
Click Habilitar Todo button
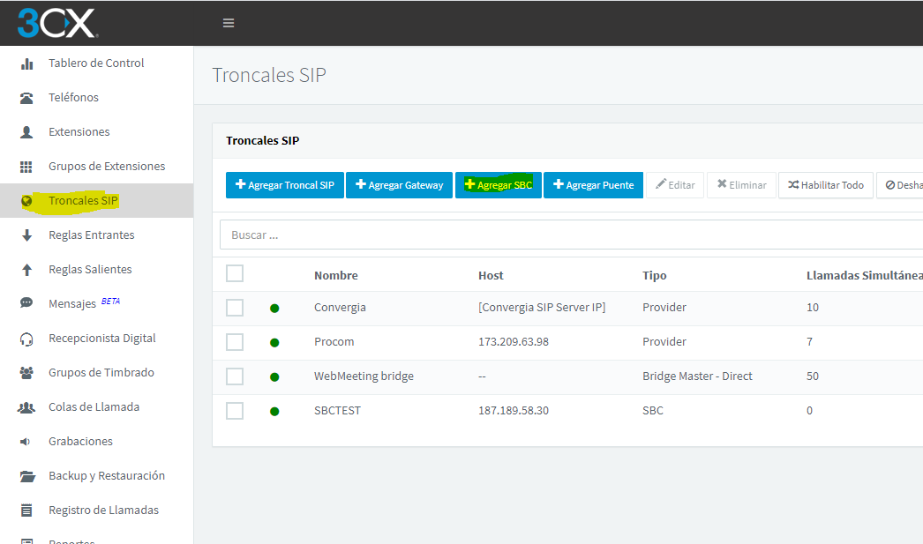[x=826, y=184]
